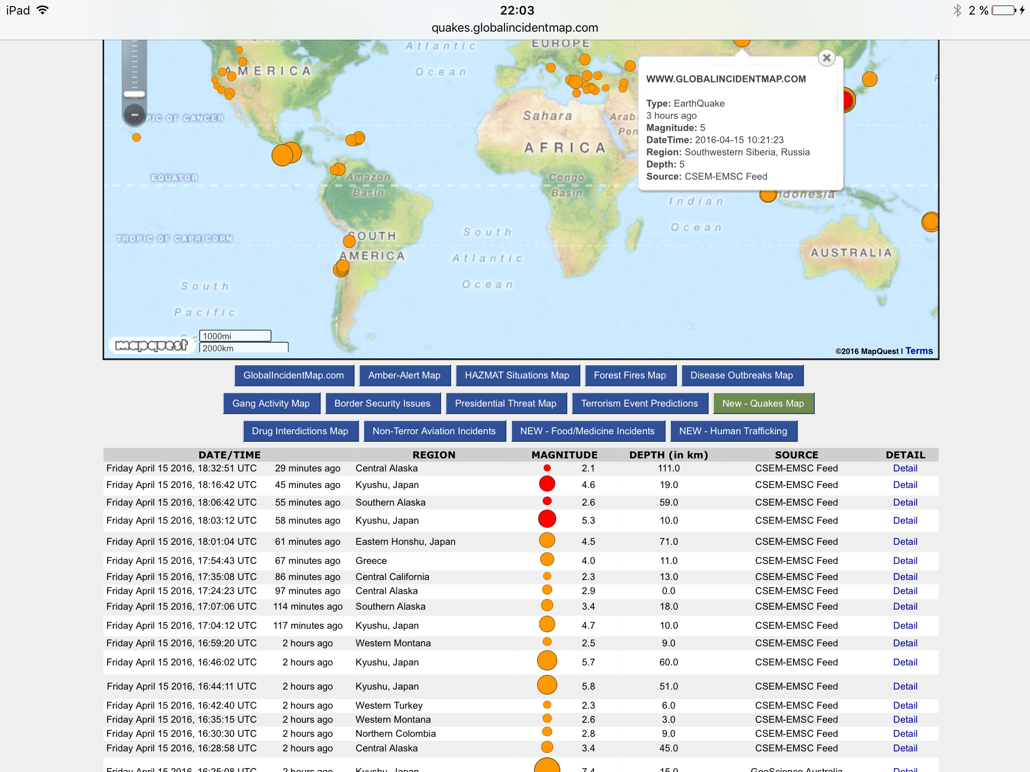Click the red dot in Kyushu 5.3 row
Image resolution: width=1030 pixels, height=772 pixels.
pos(547,519)
